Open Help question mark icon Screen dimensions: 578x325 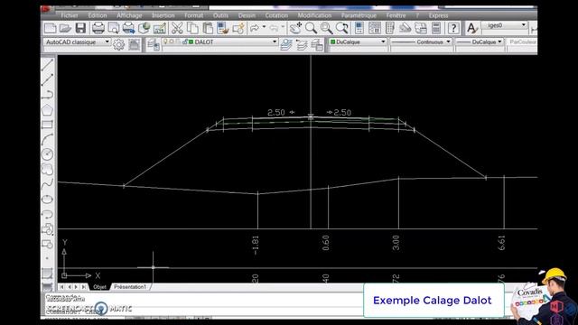click(x=453, y=28)
